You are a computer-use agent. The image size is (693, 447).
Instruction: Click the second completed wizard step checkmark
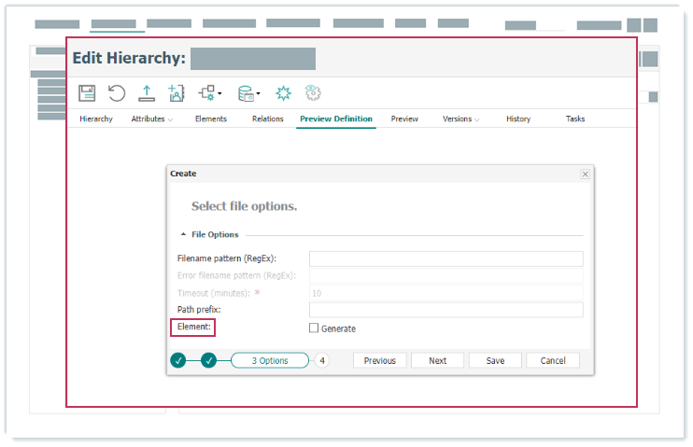(208, 360)
